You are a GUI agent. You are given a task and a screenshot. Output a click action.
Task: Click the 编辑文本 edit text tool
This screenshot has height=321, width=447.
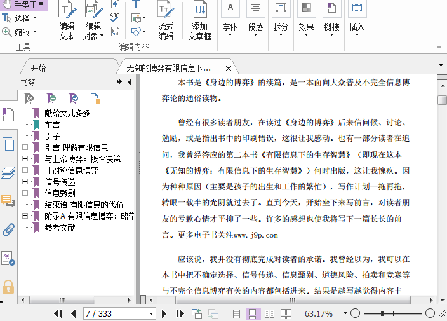coord(67,20)
